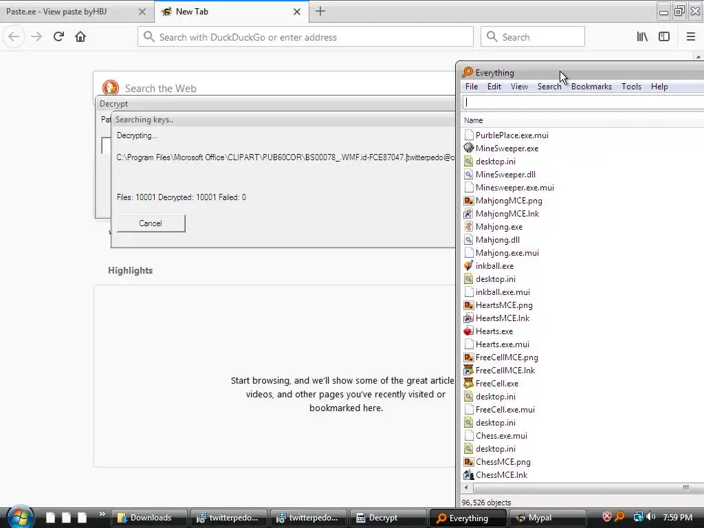Close the New Tab tab
The width and height of the screenshot is (704, 528).
[297, 12]
